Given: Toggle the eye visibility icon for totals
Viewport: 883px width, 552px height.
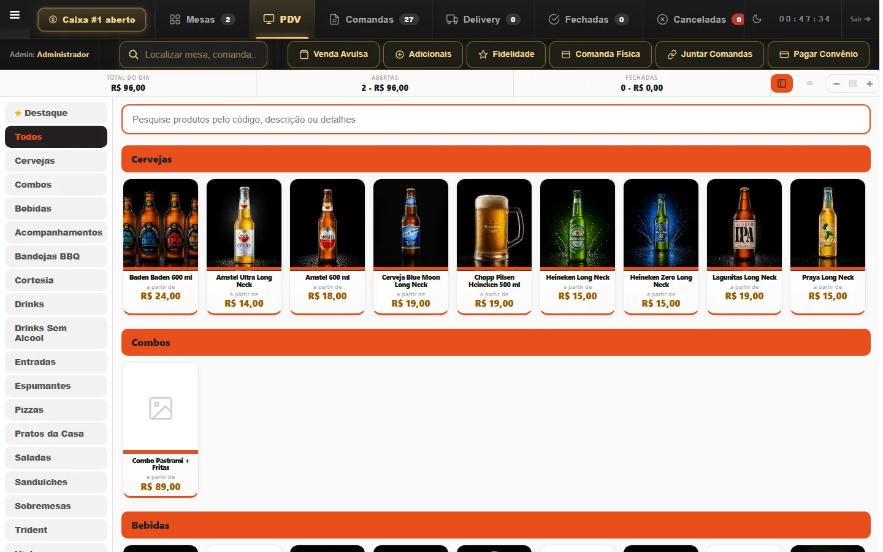Looking at the screenshot, I should tap(810, 83).
